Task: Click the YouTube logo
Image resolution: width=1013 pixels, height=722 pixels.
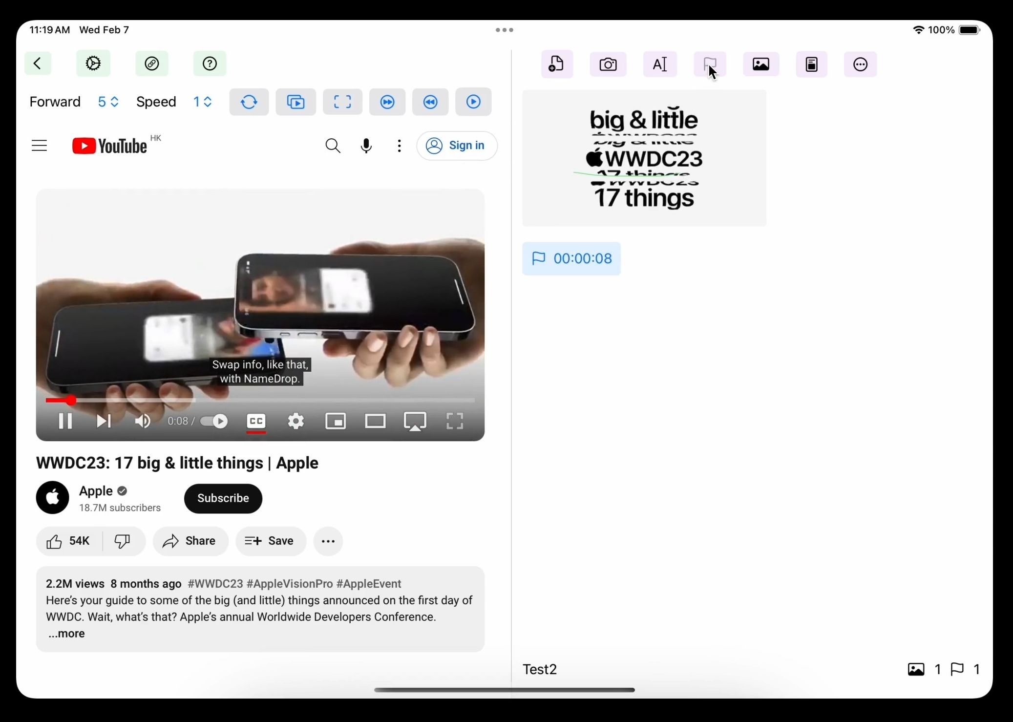Action: pos(110,146)
